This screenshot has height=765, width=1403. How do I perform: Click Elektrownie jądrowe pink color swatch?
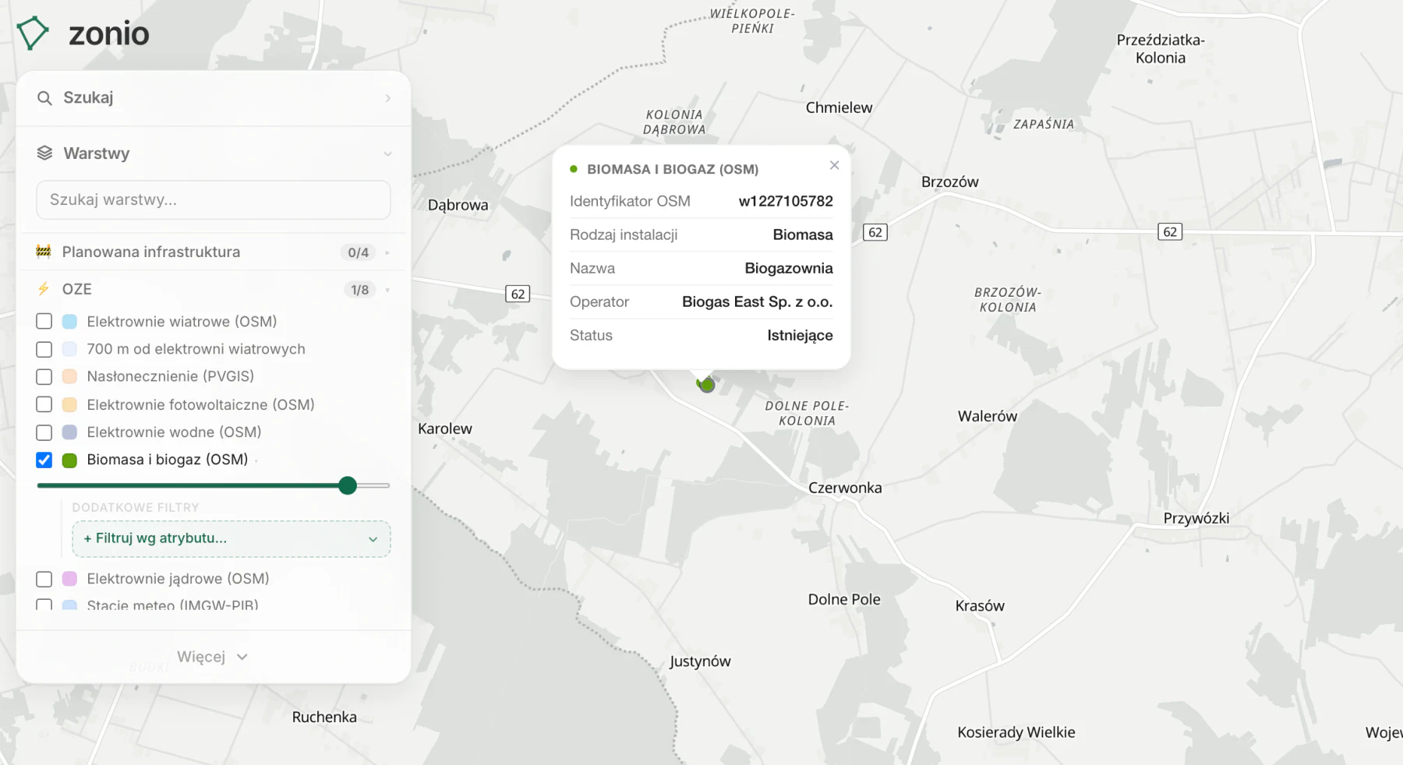click(x=69, y=579)
